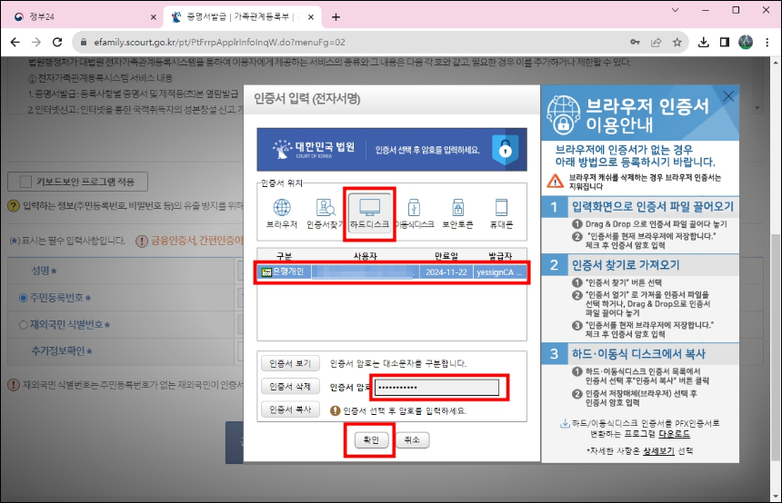This screenshot has height=503, width=782.
Task: Click the share page icon in address bar
Action: tap(657, 43)
